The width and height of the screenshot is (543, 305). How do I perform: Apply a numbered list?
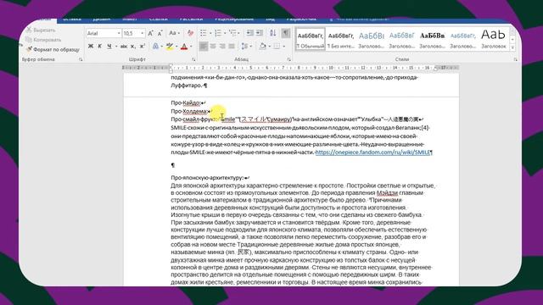coord(218,33)
